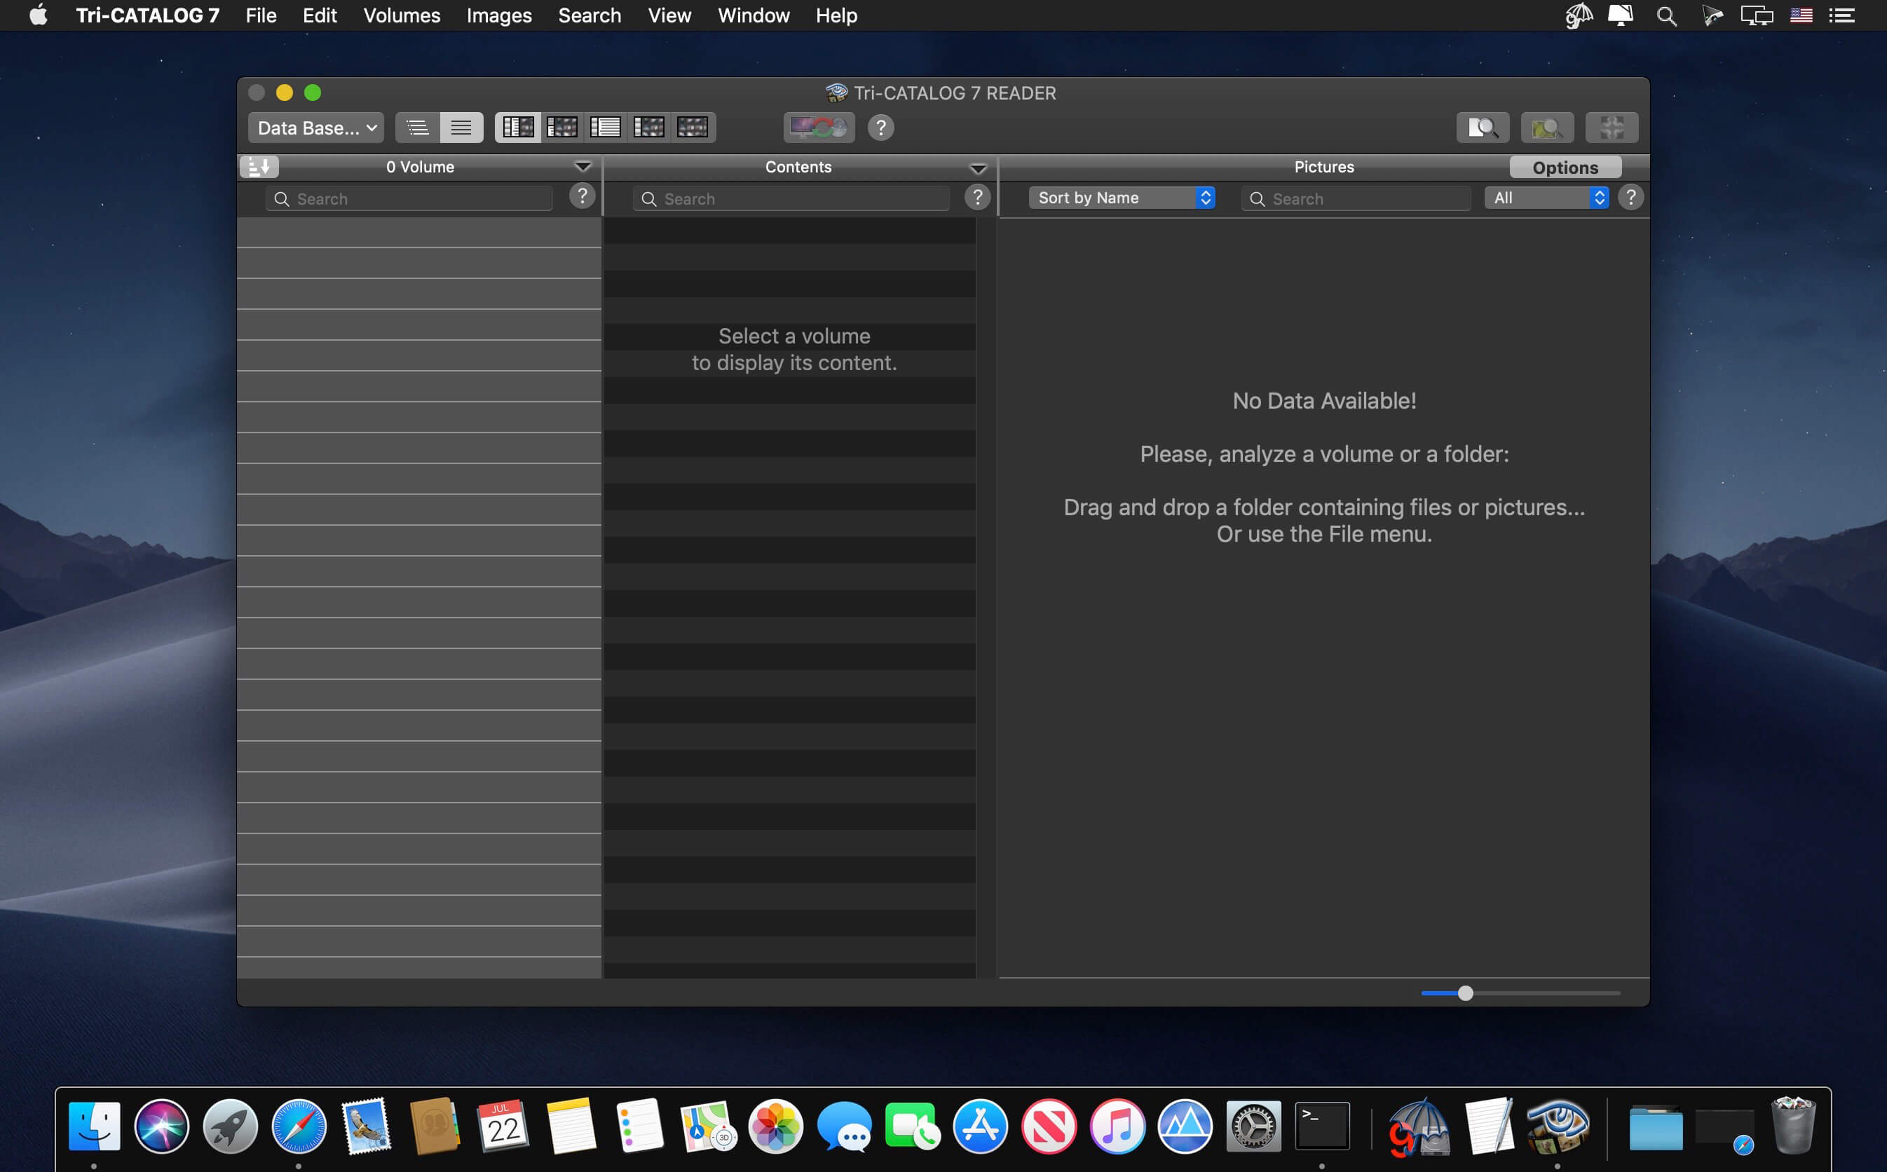This screenshot has height=1172, width=1887.
Task: Open the Sort by Name dropdown
Action: click(1122, 198)
